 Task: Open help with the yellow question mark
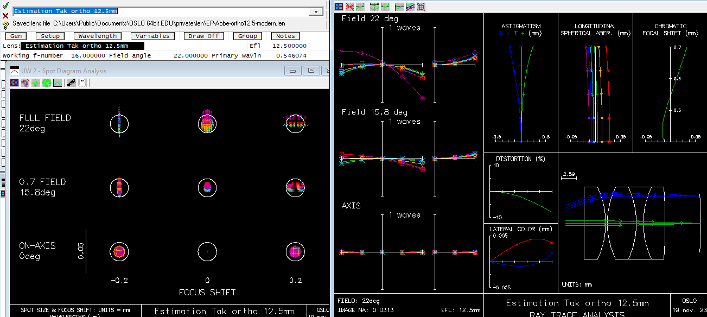click(x=5, y=24)
